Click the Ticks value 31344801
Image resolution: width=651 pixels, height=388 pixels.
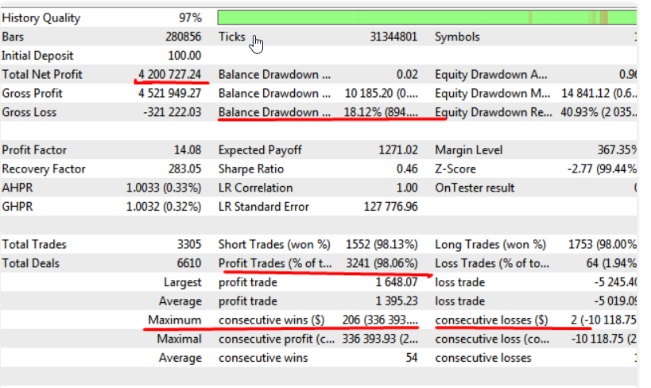point(393,37)
